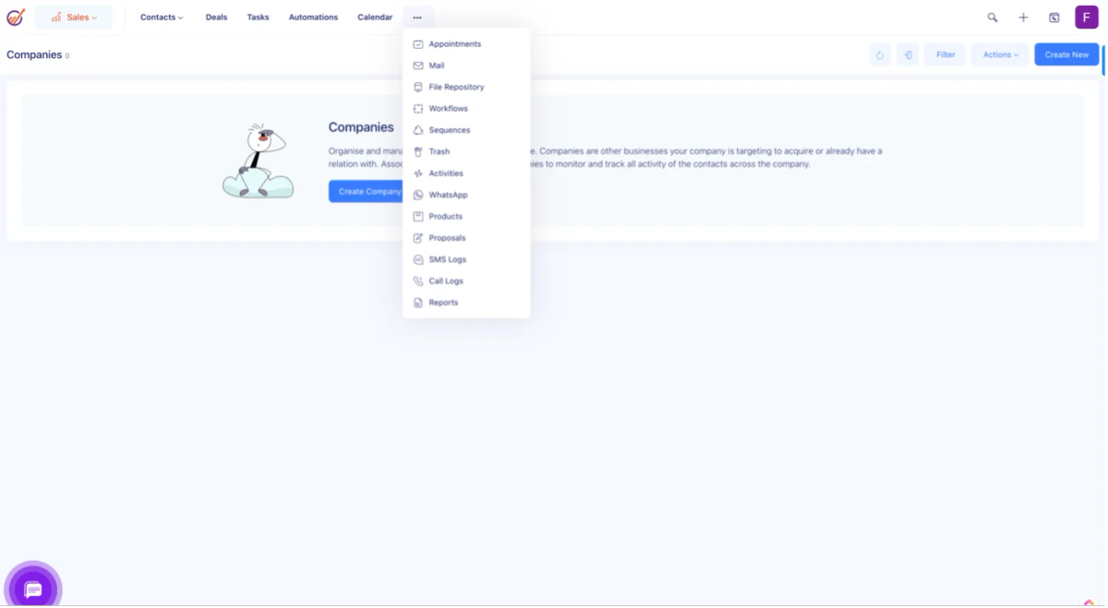Click the Trash bin icon

click(418, 151)
